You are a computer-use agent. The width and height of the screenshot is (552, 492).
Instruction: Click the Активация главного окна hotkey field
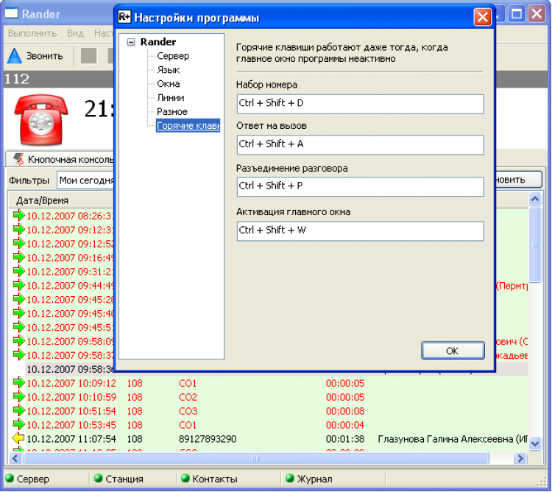click(360, 231)
